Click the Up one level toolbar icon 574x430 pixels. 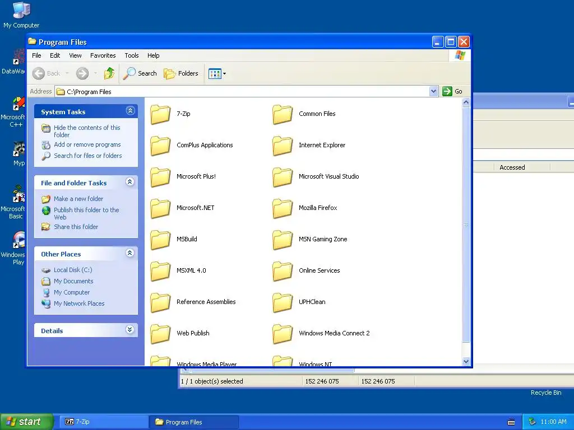pos(109,73)
